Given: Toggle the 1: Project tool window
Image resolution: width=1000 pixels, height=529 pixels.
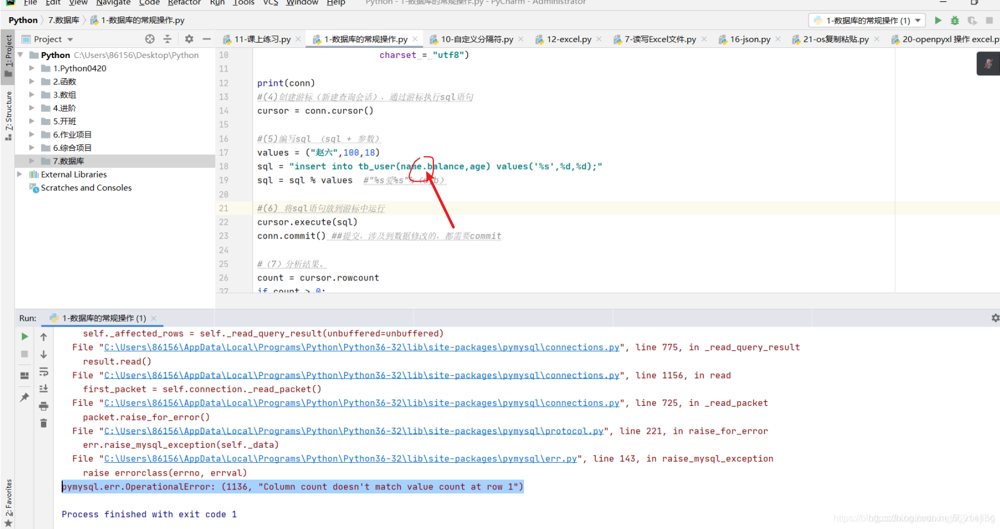Looking at the screenshot, I should (8, 56).
